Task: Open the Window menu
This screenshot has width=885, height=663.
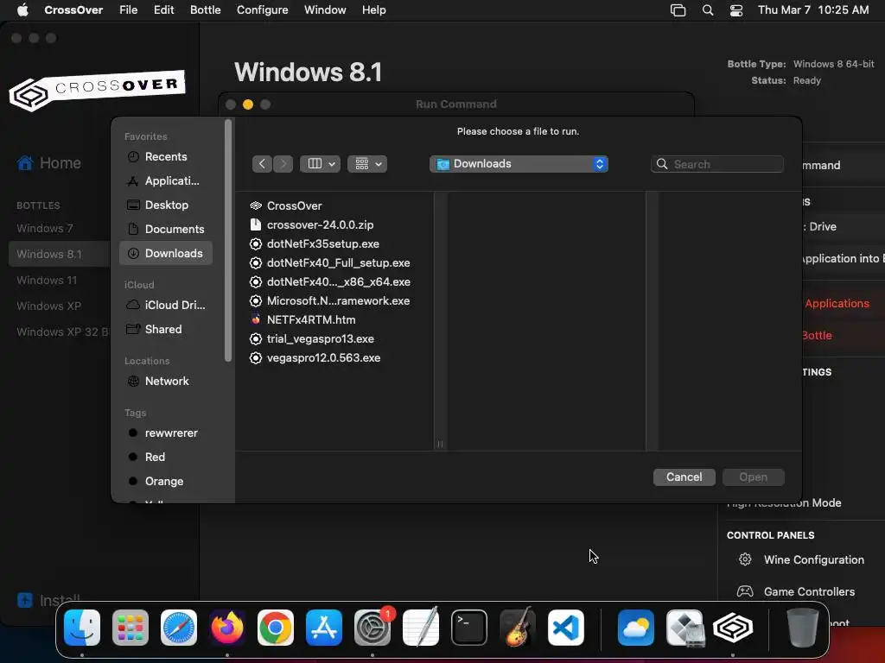Action: (x=325, y=10)
